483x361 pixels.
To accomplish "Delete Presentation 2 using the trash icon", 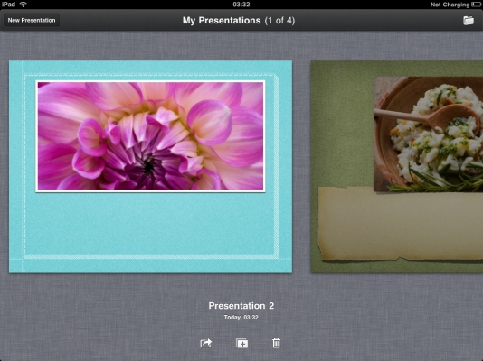I will coord(276,343).
